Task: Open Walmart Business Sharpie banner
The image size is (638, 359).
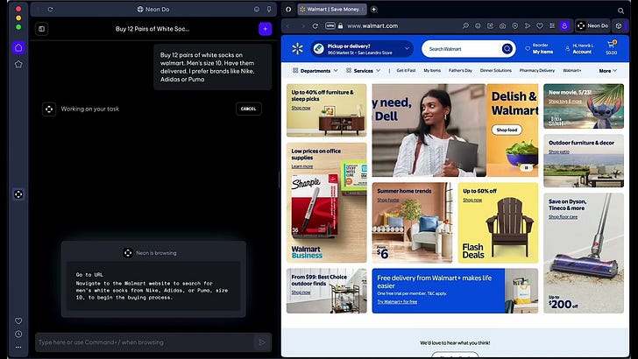Action: pyautogui.click(x=326, y=202)
